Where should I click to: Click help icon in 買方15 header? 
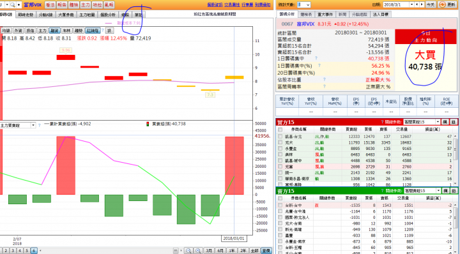(382, 122)
